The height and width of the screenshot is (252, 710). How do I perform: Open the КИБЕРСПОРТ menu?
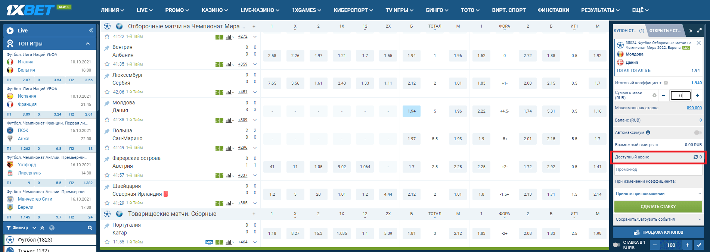(x=353, y=10)
